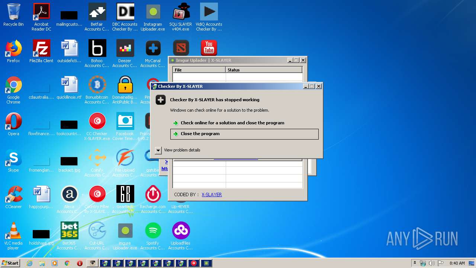Open Action Center flag in tray
The height and width of the screenshot is (268, 476).
[x=441, y=263]
